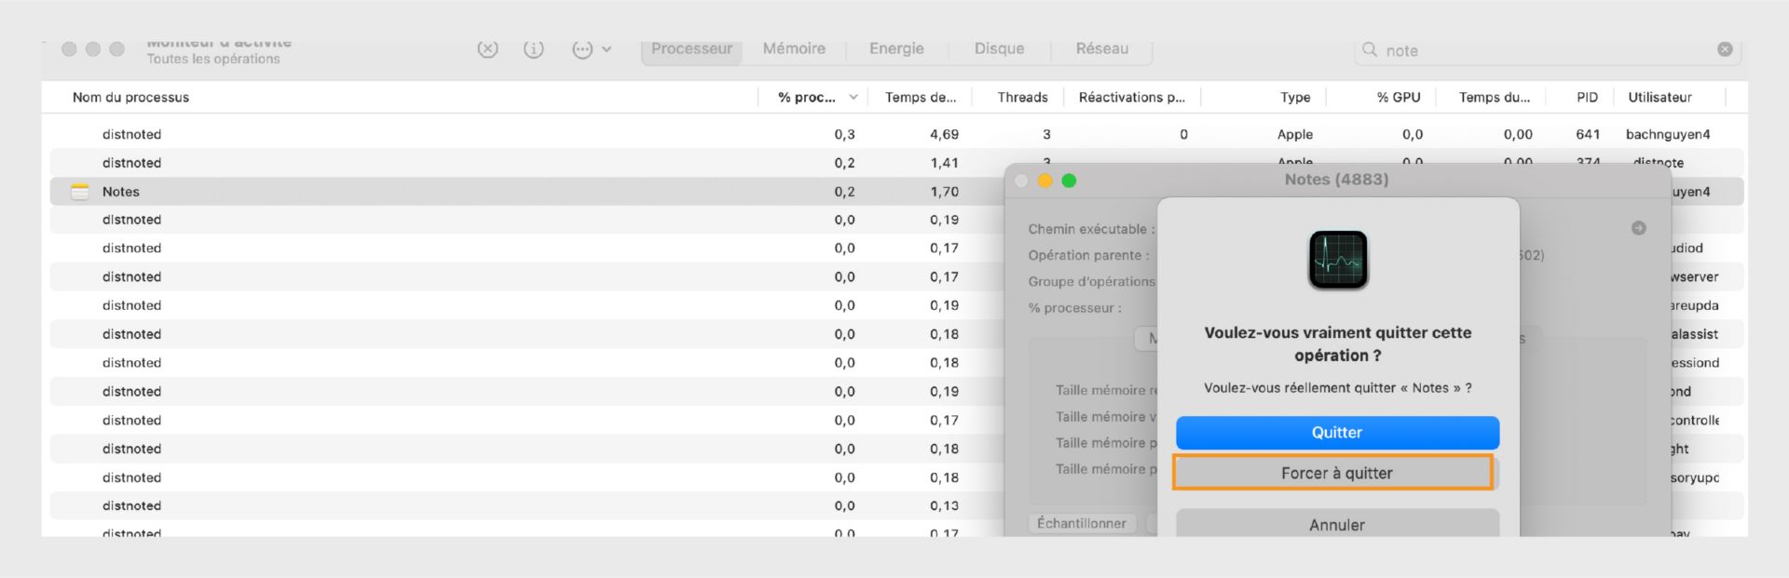Minimize the Notes (4883) window

point(1045,181)
